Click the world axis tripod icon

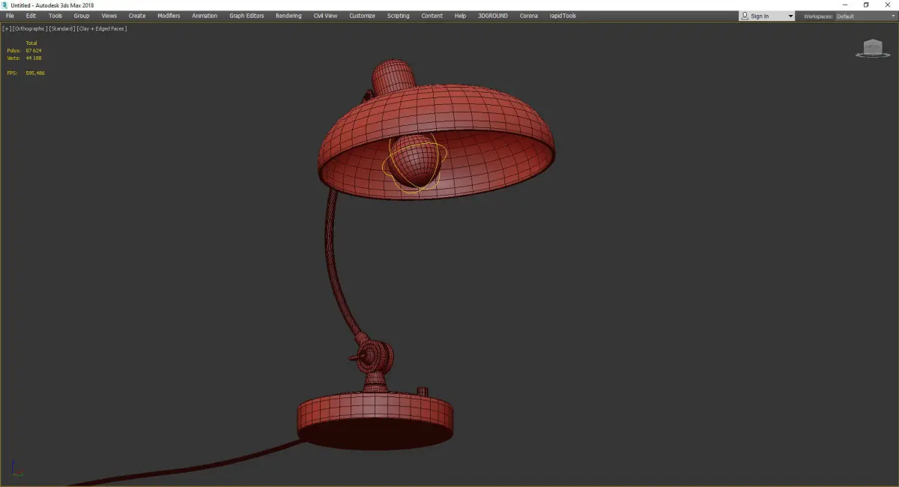pyautogui.click(x=16, y=468)
